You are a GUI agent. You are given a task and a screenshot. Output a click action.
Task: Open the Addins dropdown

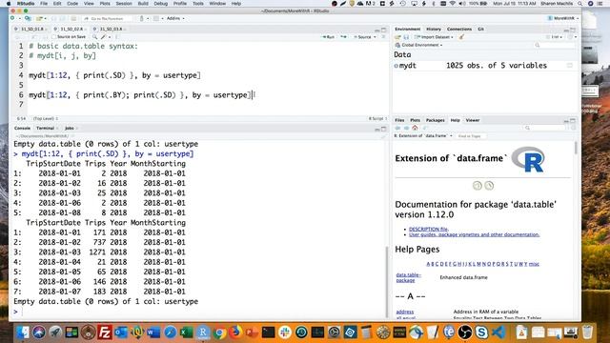pos(175,18)
